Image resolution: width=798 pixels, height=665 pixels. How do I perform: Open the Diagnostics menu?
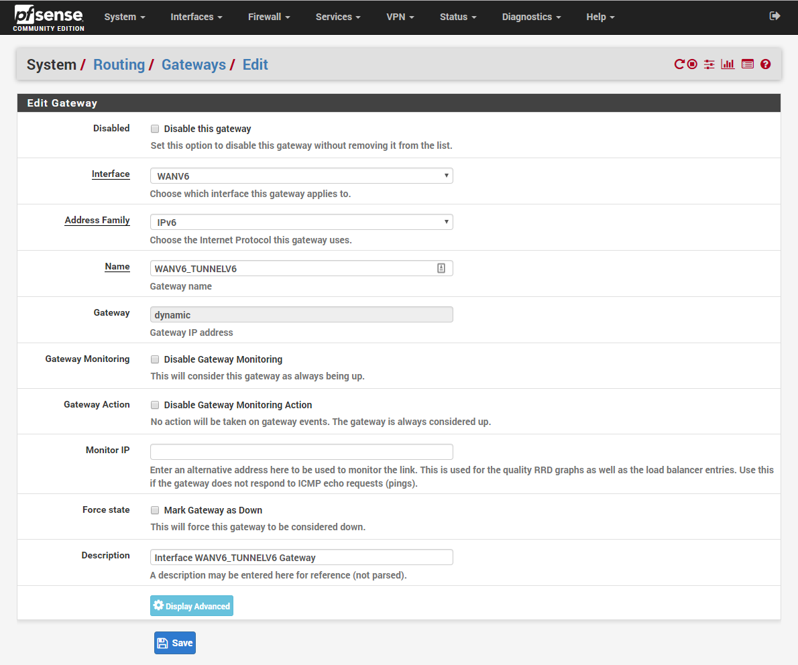531,17
